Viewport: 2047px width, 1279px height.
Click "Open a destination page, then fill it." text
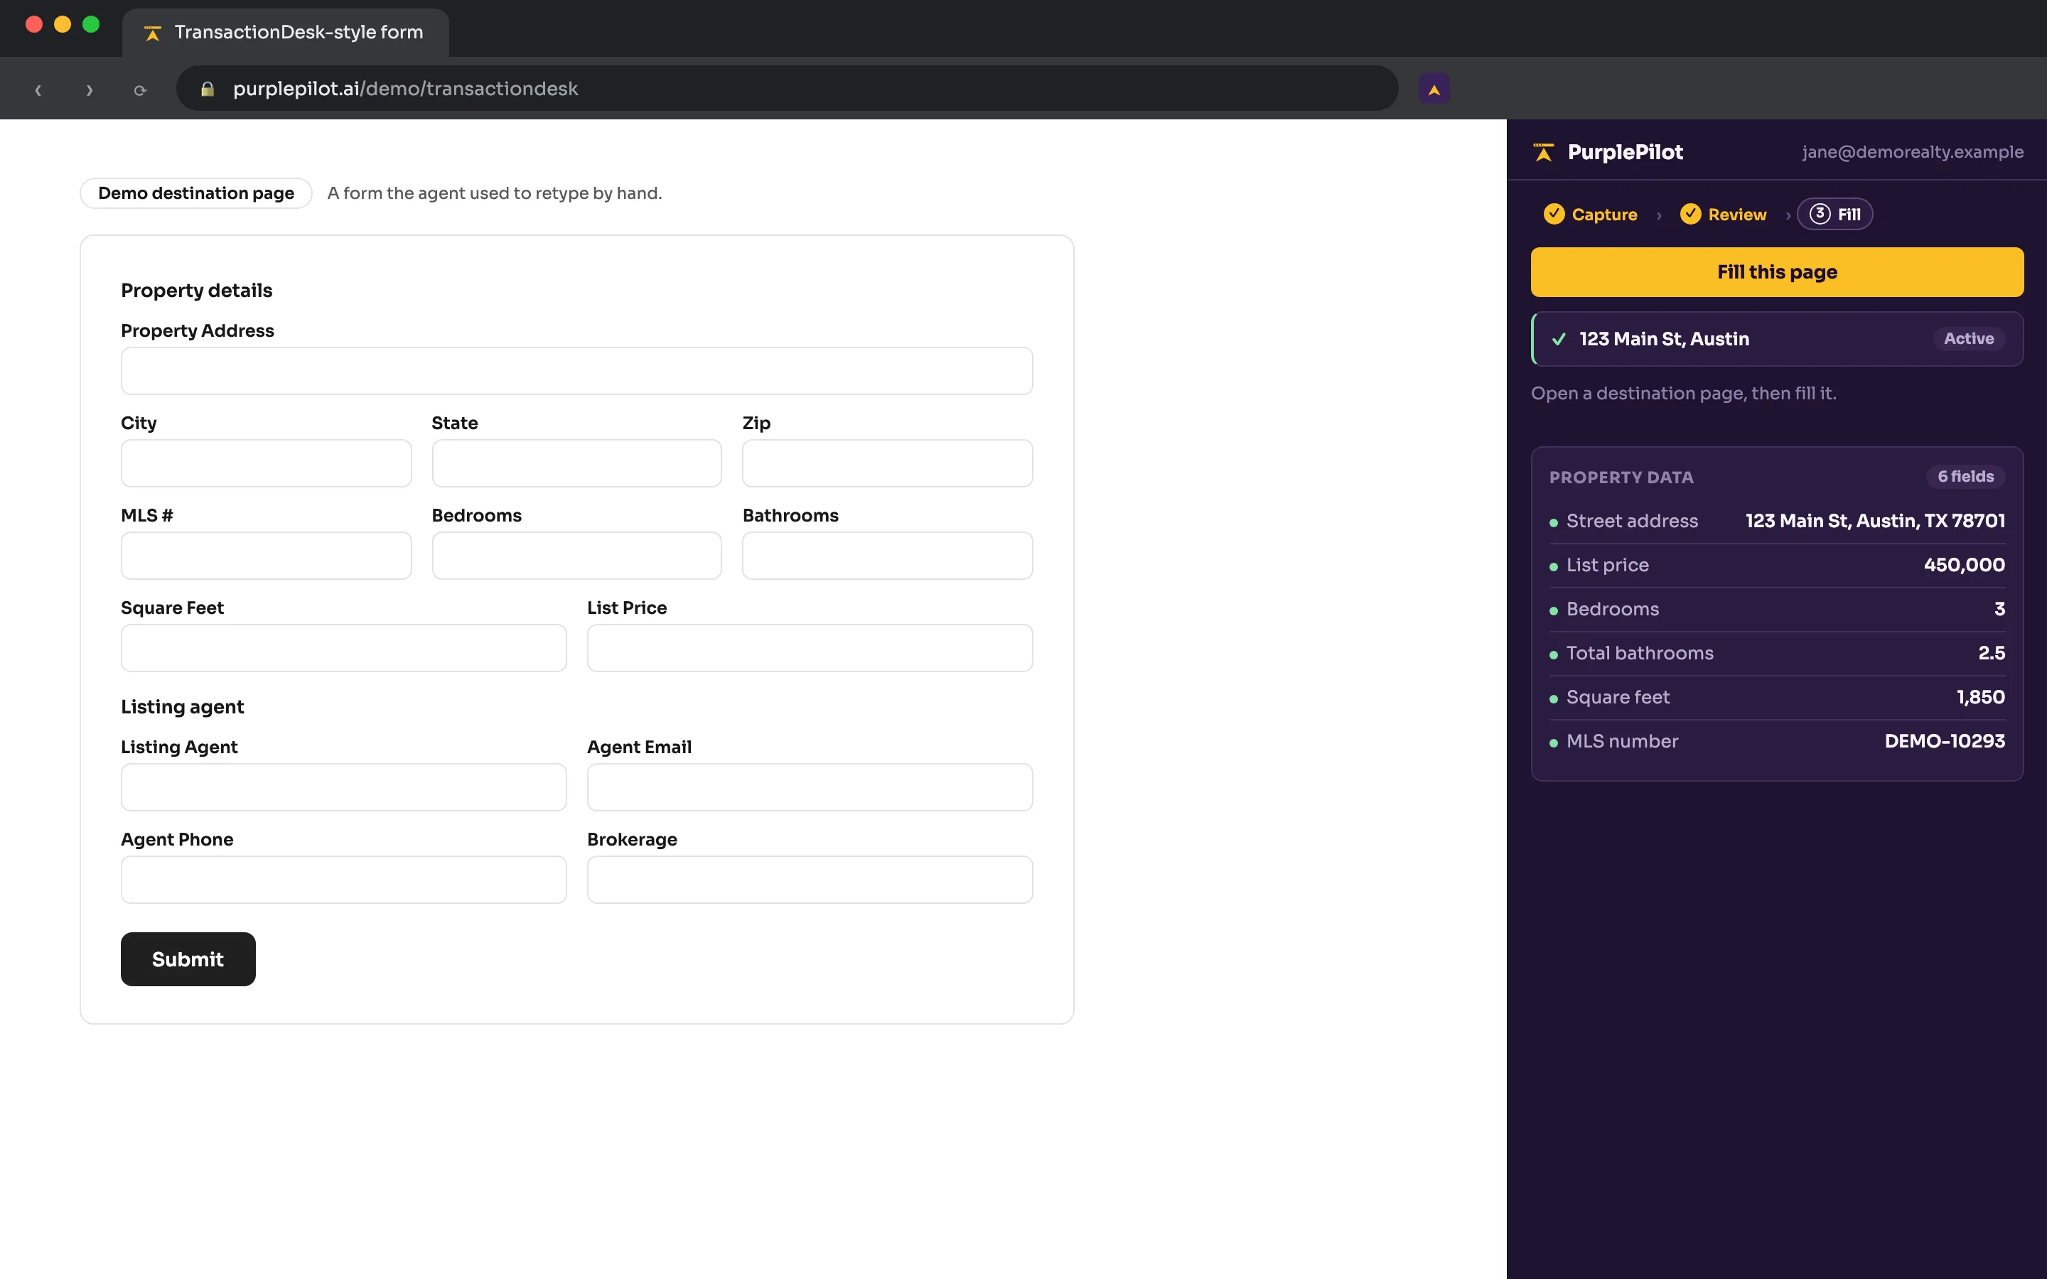pyautogui.click(x=1683, y=394)
